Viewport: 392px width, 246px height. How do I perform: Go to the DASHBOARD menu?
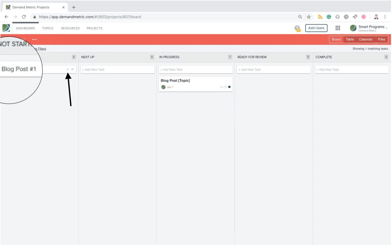pos(25,28)
